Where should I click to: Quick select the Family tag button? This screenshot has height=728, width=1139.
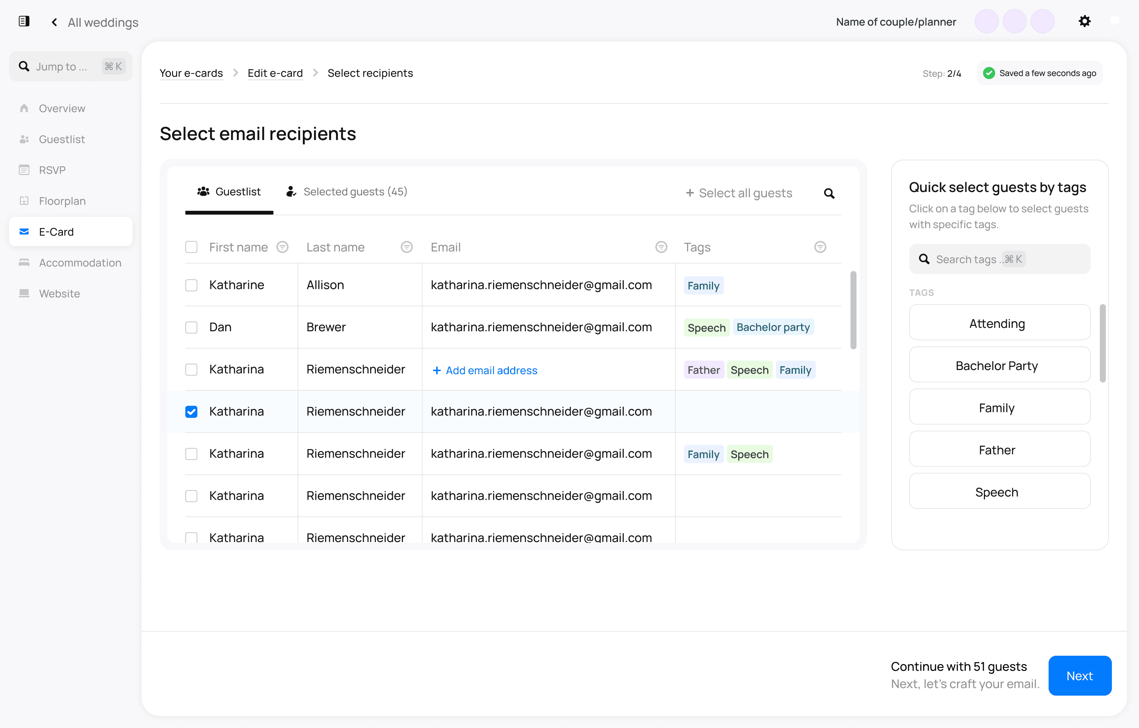point(1000,407)
